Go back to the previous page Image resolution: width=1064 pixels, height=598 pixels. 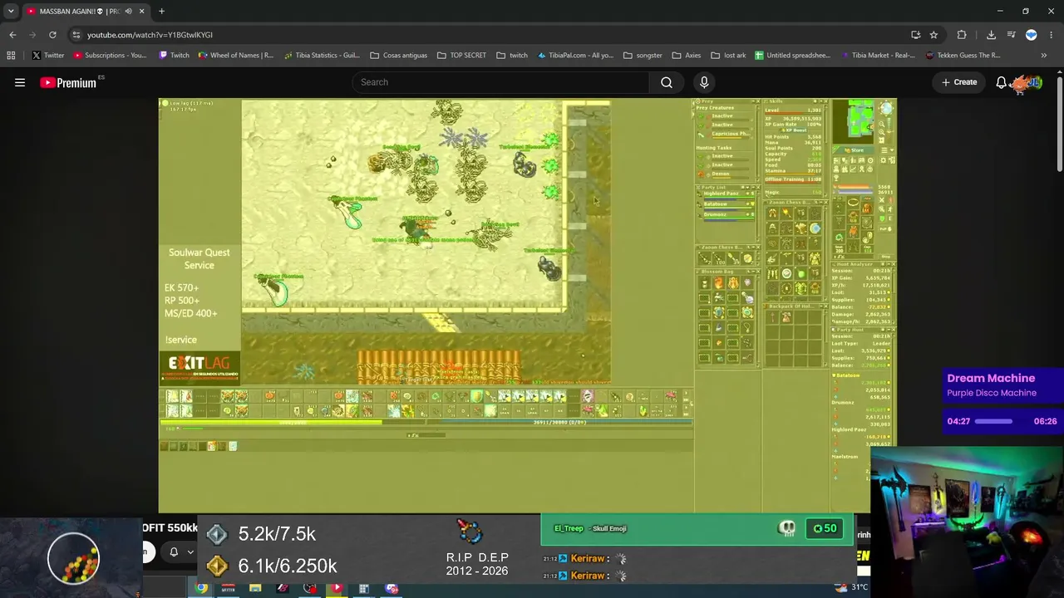pyautogui.click(x=12, y=35)
